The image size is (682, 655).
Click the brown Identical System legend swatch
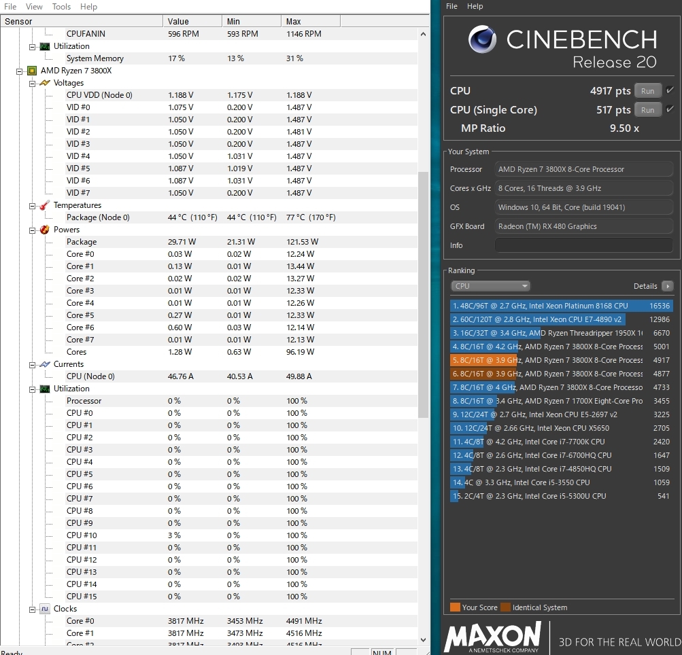505,607
